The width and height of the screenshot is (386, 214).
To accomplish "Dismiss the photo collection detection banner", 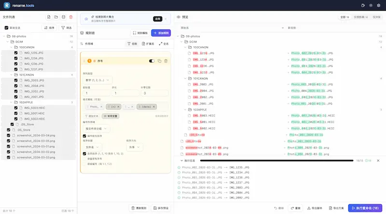I will coord(165,19).
